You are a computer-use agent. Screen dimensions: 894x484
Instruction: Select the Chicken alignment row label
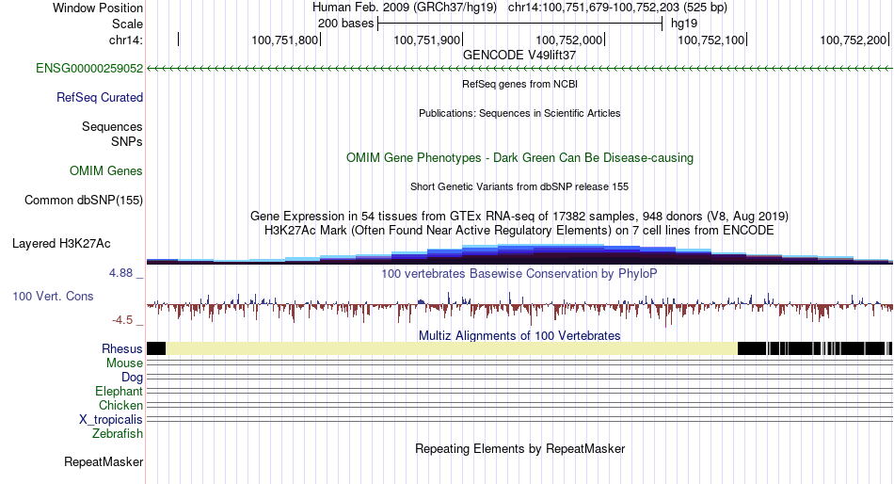(120, 405)
